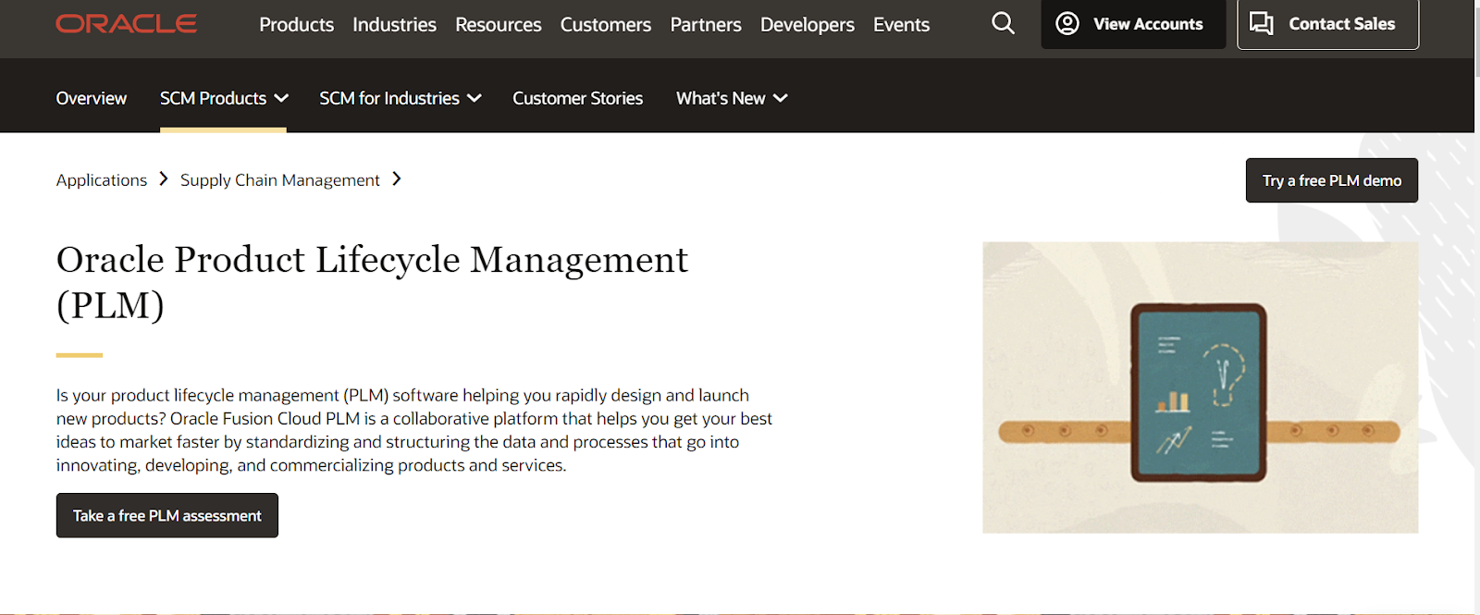The width and height of the screenshot is (1480, 615).
Task: Follow the Applications breadcrumb link
Action: coord(102,180)
